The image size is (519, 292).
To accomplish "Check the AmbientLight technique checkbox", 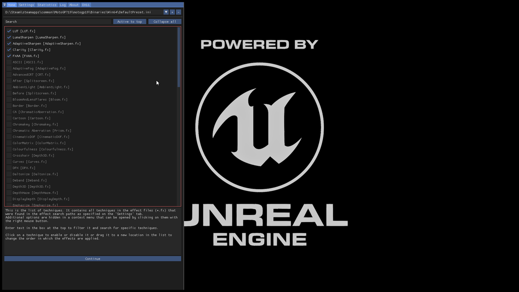I will pyautogui.click(x=9, y=87).
